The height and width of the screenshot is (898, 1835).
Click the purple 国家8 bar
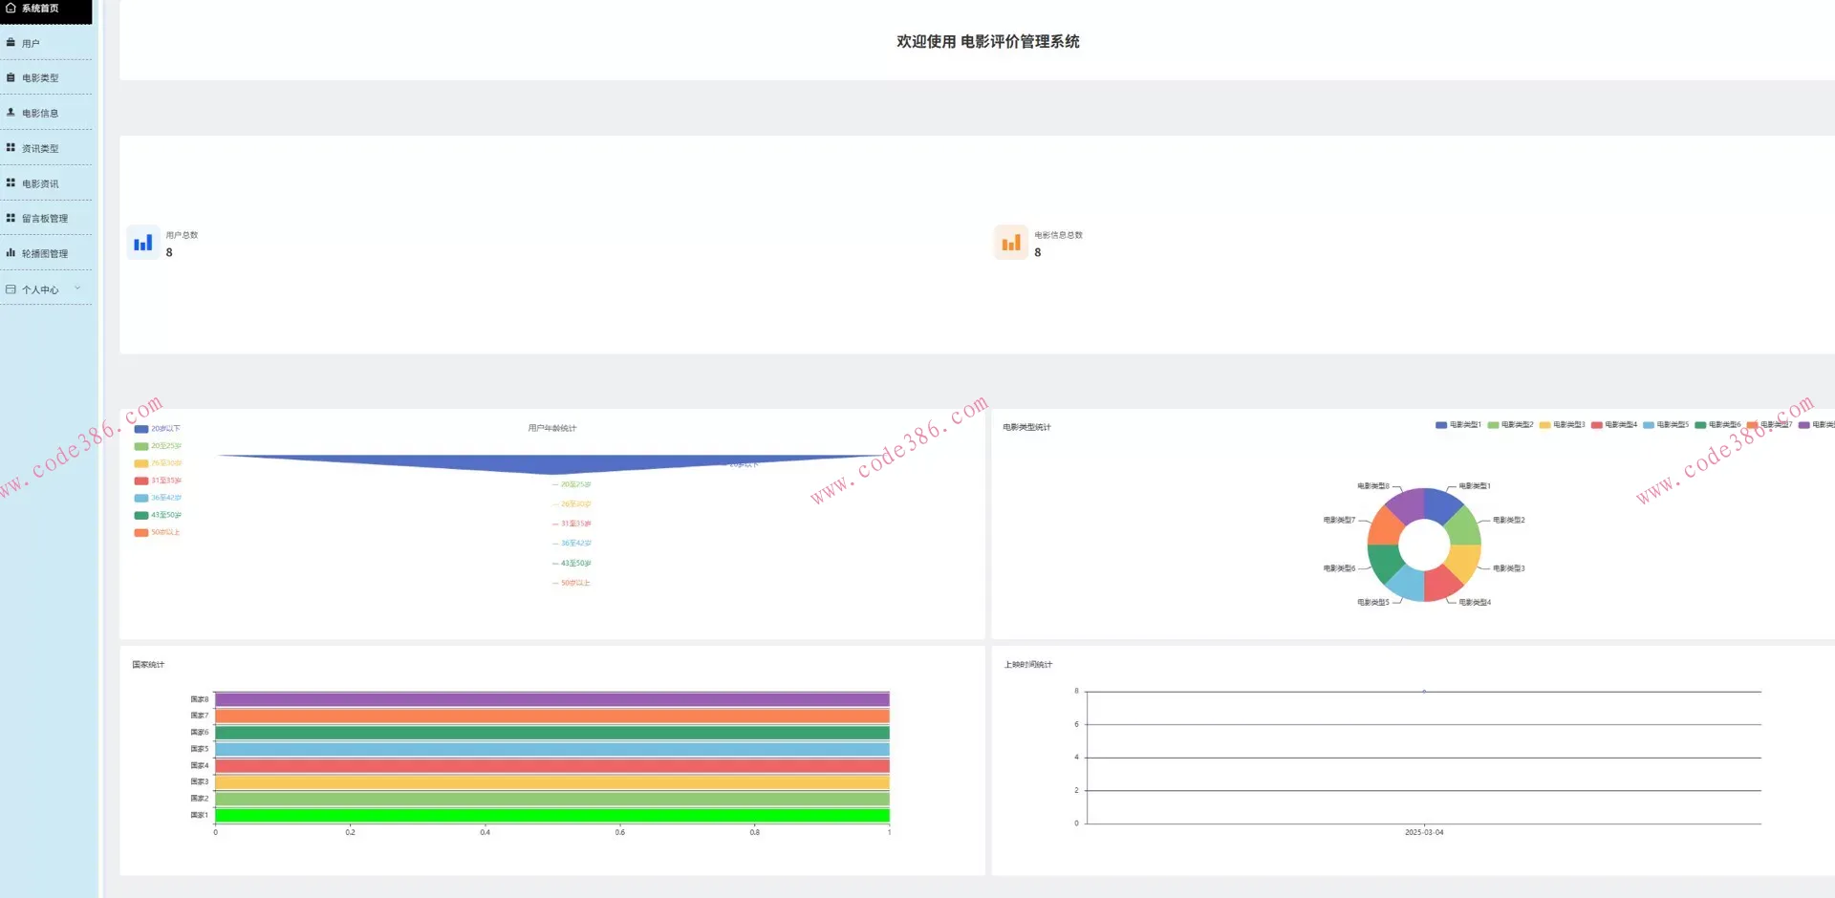552,699
